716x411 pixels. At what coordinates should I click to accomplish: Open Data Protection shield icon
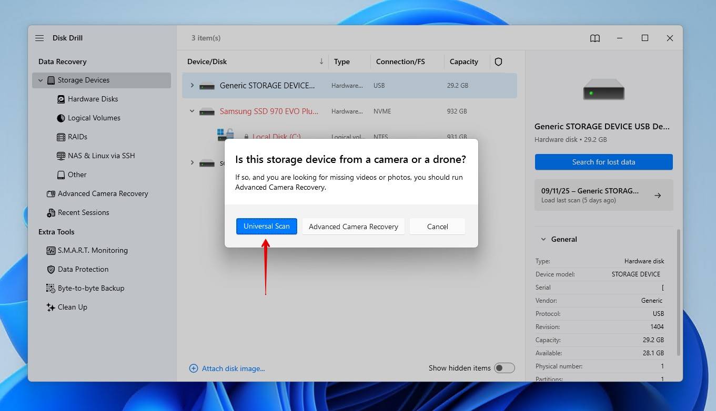point(51,270)
